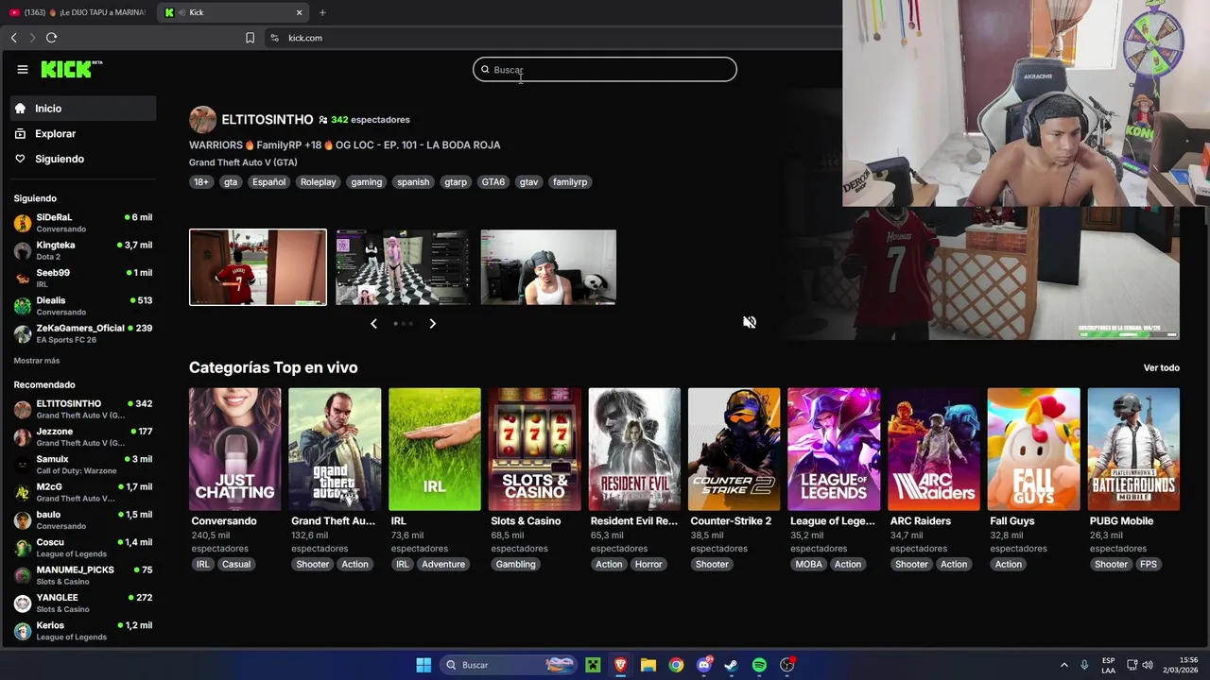
Task: Open Counter-Strike 2 category card
Action: pyautogui.click(x=735, y=450)
